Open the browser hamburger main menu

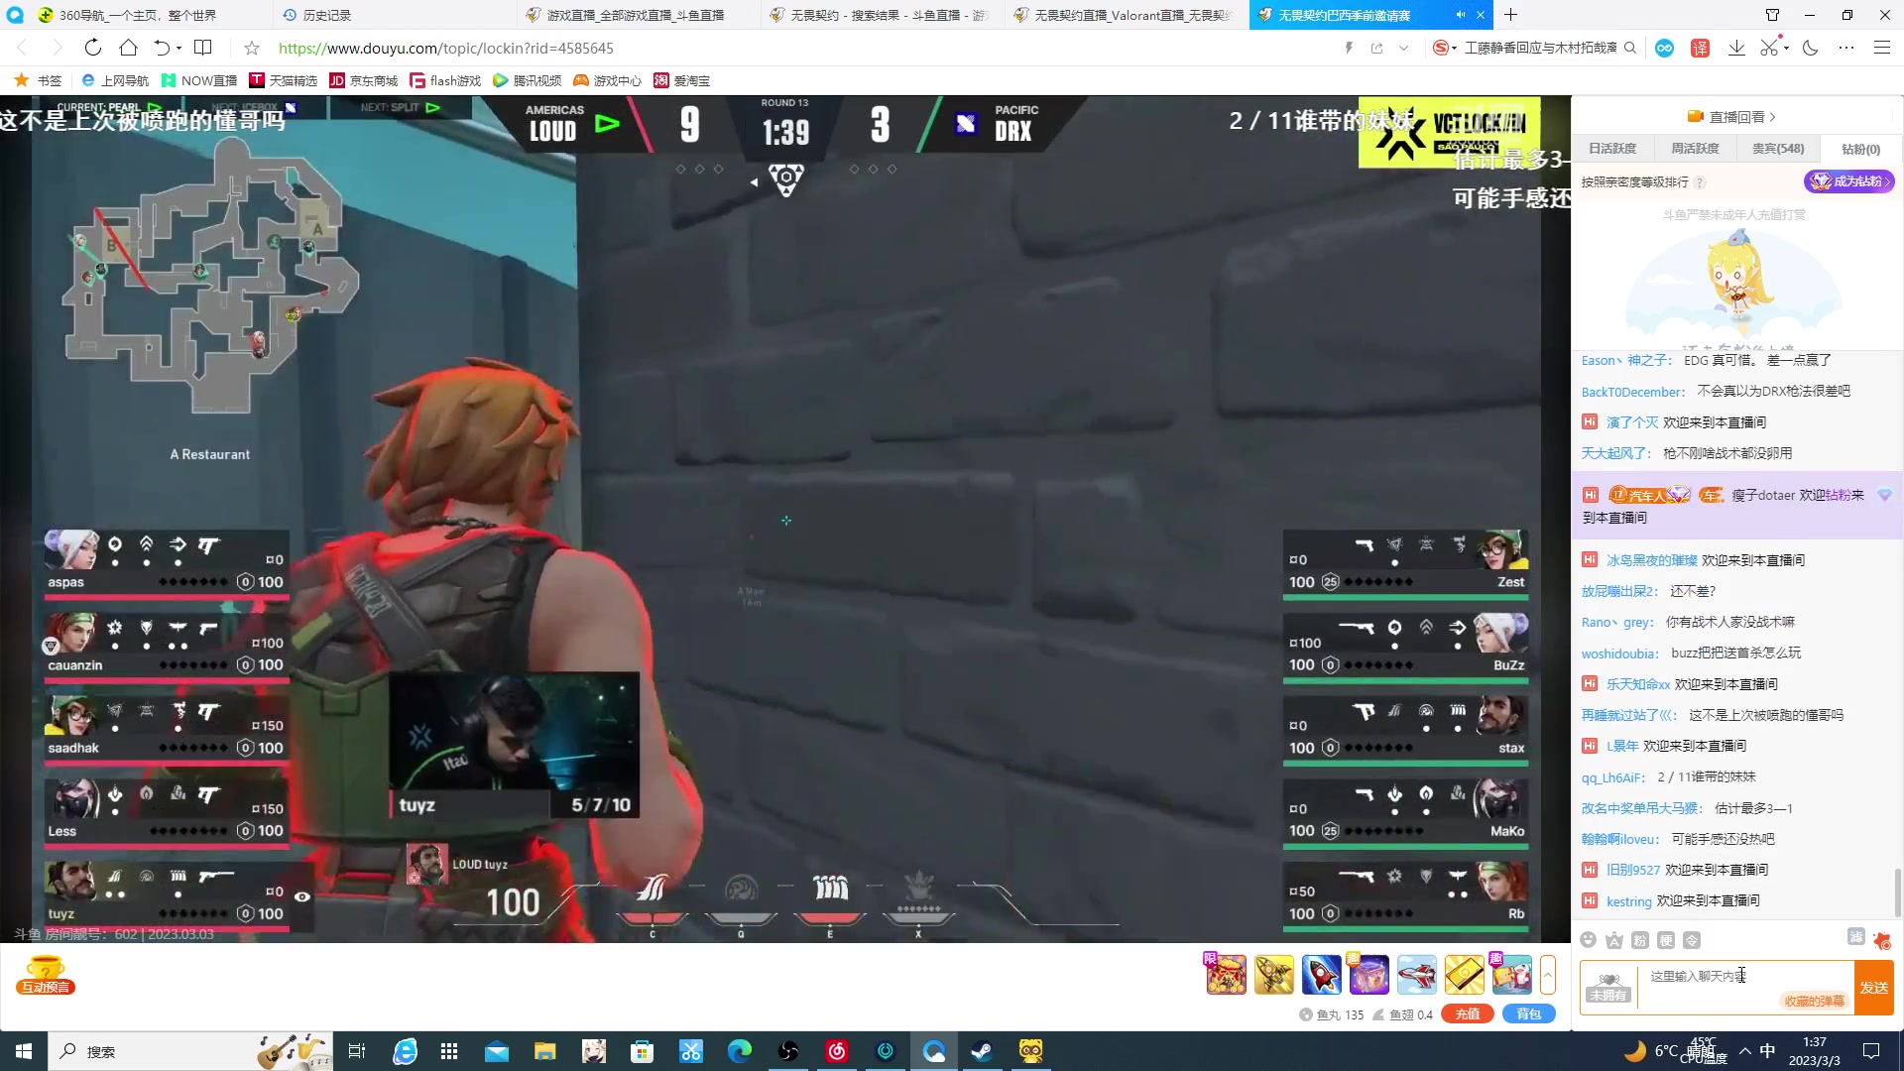(1881, 48)
